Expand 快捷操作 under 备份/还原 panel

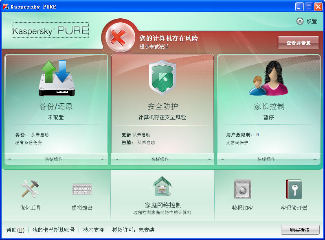[x=56, y=159]
